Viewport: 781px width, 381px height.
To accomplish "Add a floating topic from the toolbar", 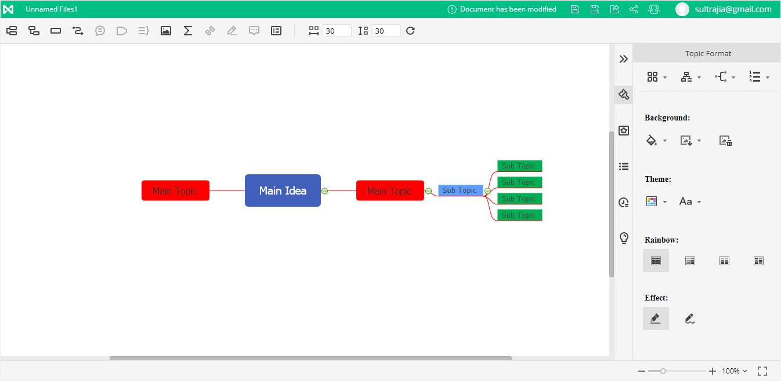I will tap(56, 31).
